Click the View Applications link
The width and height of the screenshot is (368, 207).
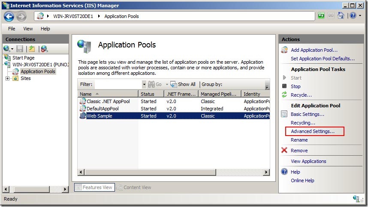point(308,161)
